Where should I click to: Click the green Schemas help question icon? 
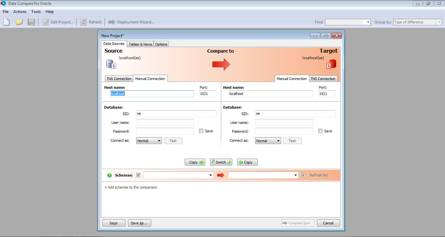click(x=109, y=175)
